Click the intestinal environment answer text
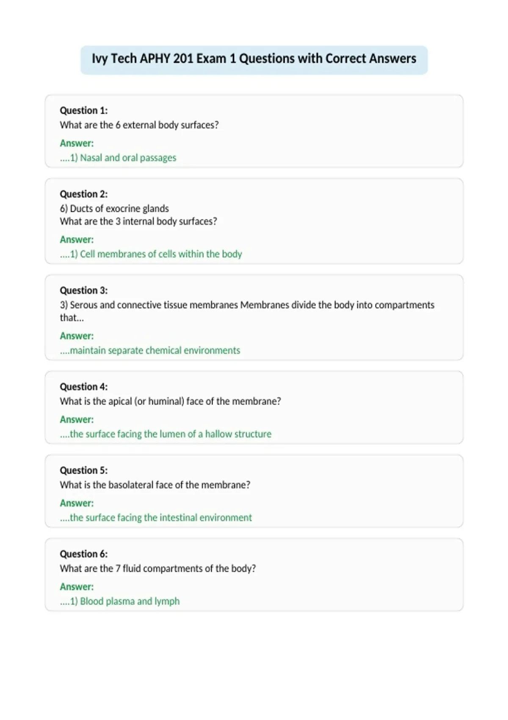Screen dimensions: 508x720 156,517
